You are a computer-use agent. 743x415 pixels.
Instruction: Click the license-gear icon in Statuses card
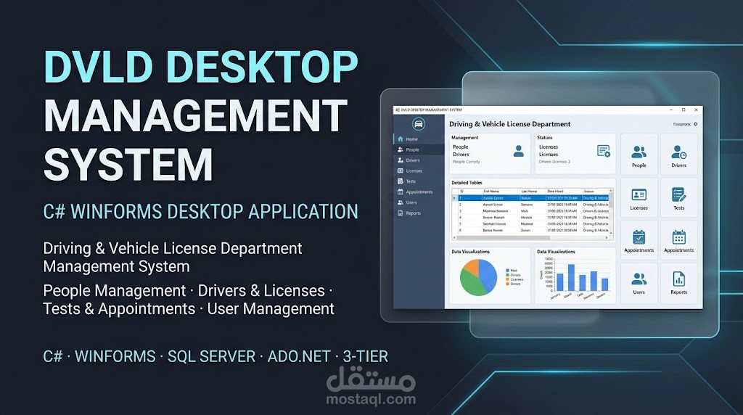click(x=603, y=151)
